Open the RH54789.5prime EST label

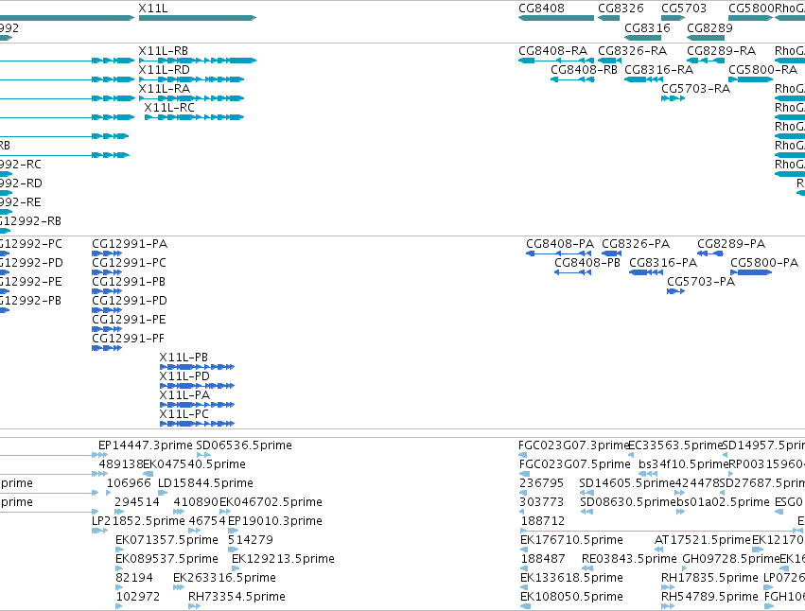click(709, 598)
